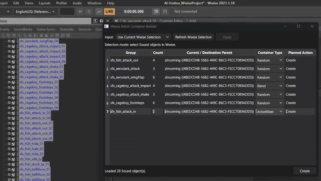The height and width of the screenshot is (181, 321).
Task: Click the disconnect icon beside Not connected
Action: click(x=165, y=12)
